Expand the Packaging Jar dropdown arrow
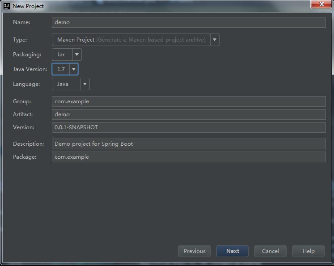This screenshot has height=266, width=334. (77, 55)
